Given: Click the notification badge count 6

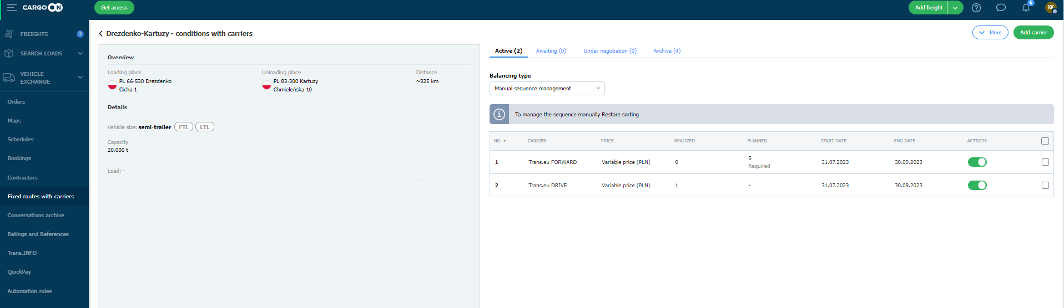Looking at the screenshot, I should [1031, 3].
